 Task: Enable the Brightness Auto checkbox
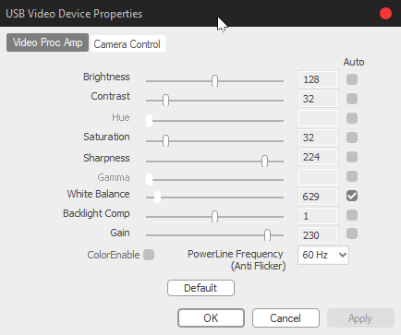[x=352, y=79]
